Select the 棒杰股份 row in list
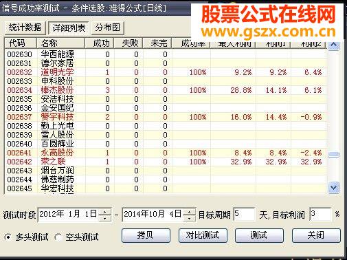 [166, 90]
